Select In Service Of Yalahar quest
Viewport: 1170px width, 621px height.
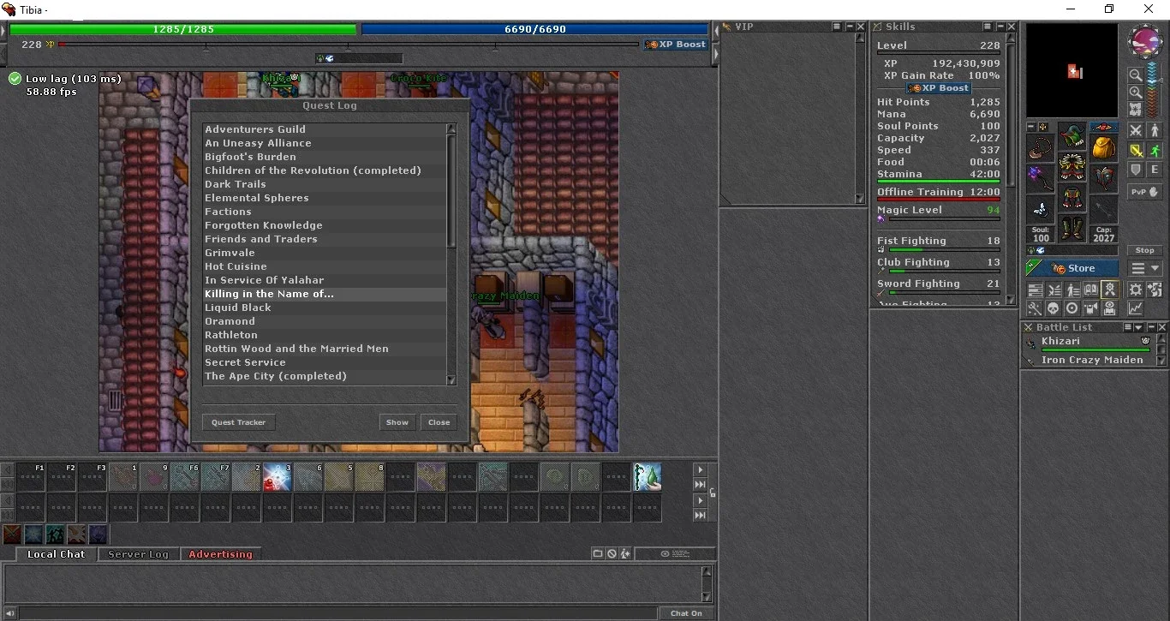[325, 280]
